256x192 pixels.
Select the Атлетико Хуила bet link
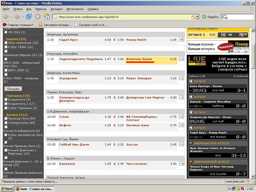click(x=139, y=59)
